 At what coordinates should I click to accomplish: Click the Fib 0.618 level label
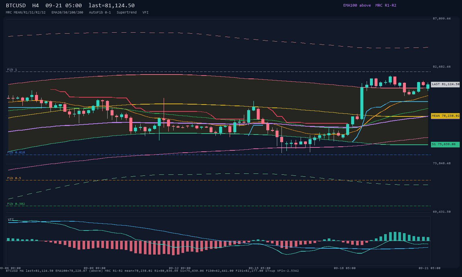pos(16,152)
